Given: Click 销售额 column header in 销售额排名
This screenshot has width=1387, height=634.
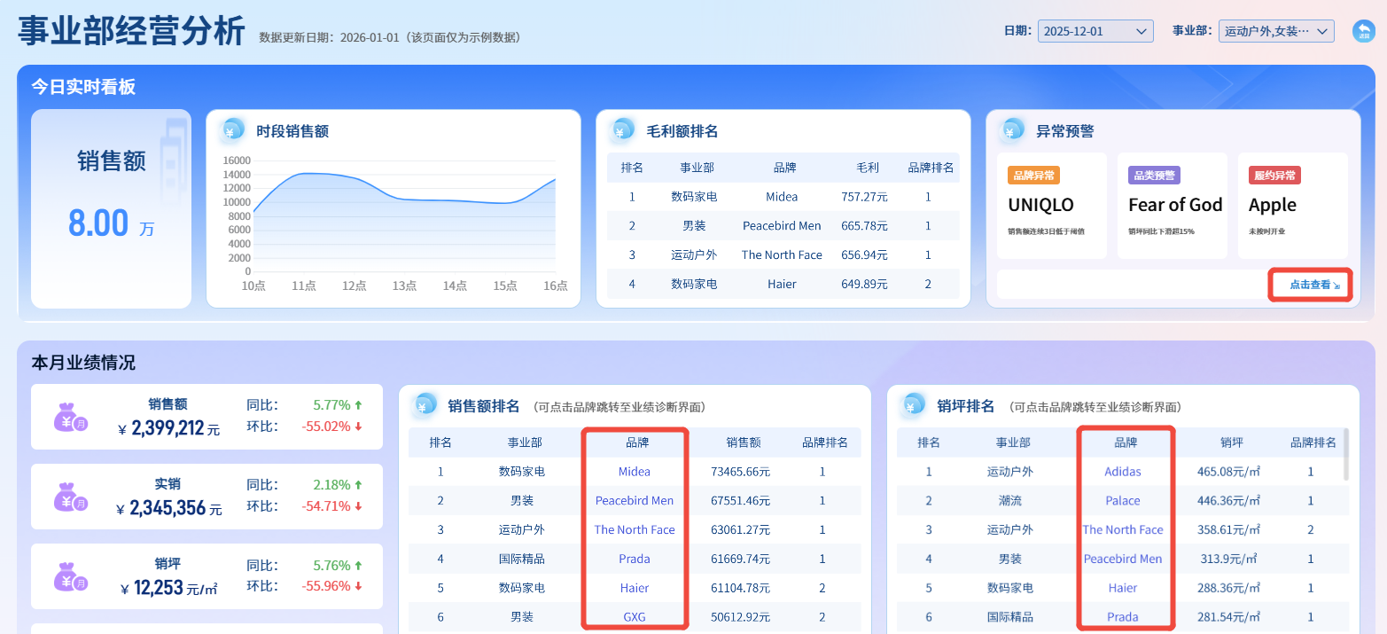Looking at the screenshot, I should coord(744,442).
